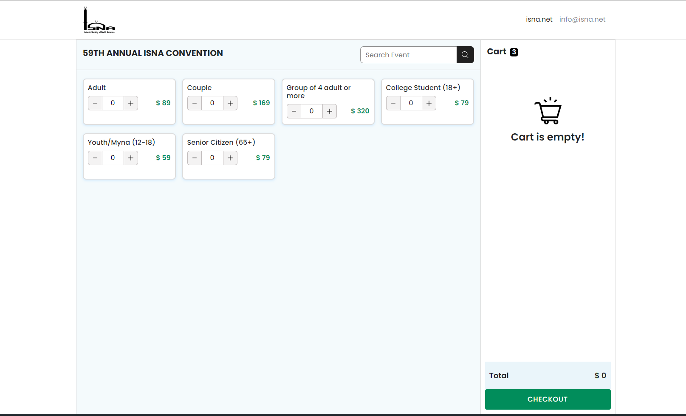Decrement the Senior Citizen ticket quantity
686x416 pixels.
[194, 157]
